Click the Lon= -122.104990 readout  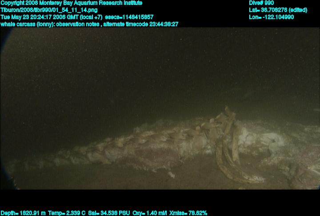[x=271, y=17]
